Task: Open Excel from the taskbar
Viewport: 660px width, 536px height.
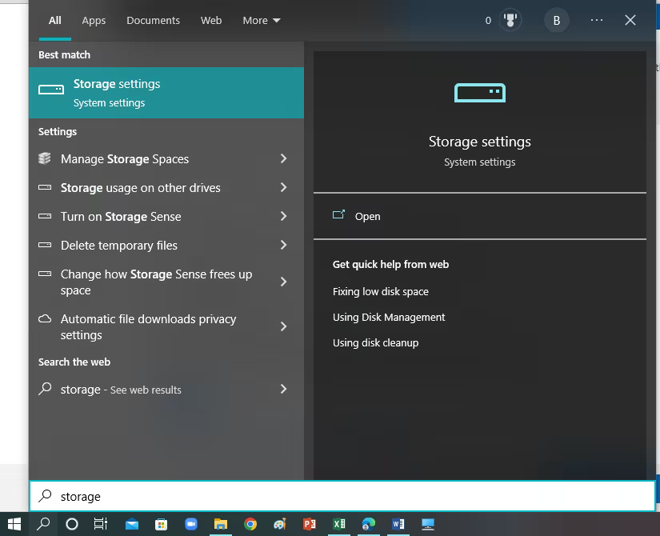Action: [x=338, y=525]
